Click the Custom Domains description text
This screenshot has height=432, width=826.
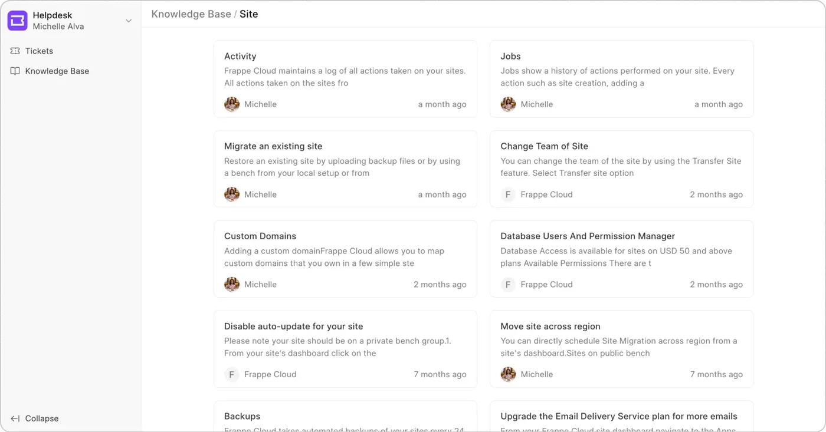tap(334, 257)
